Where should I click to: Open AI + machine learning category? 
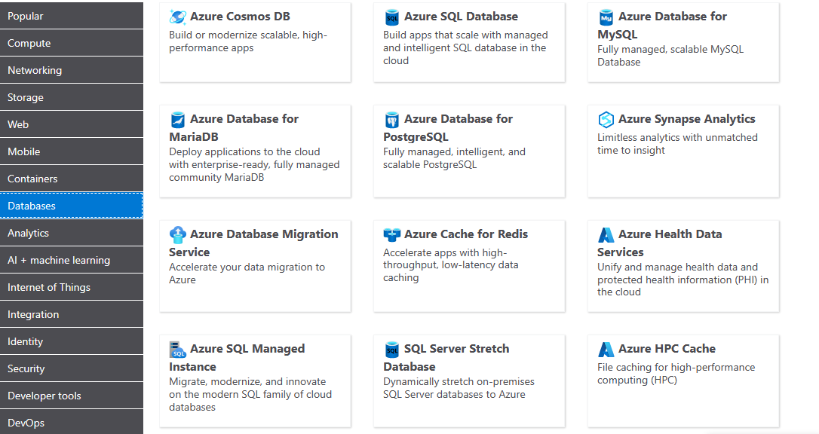point(72,260)
